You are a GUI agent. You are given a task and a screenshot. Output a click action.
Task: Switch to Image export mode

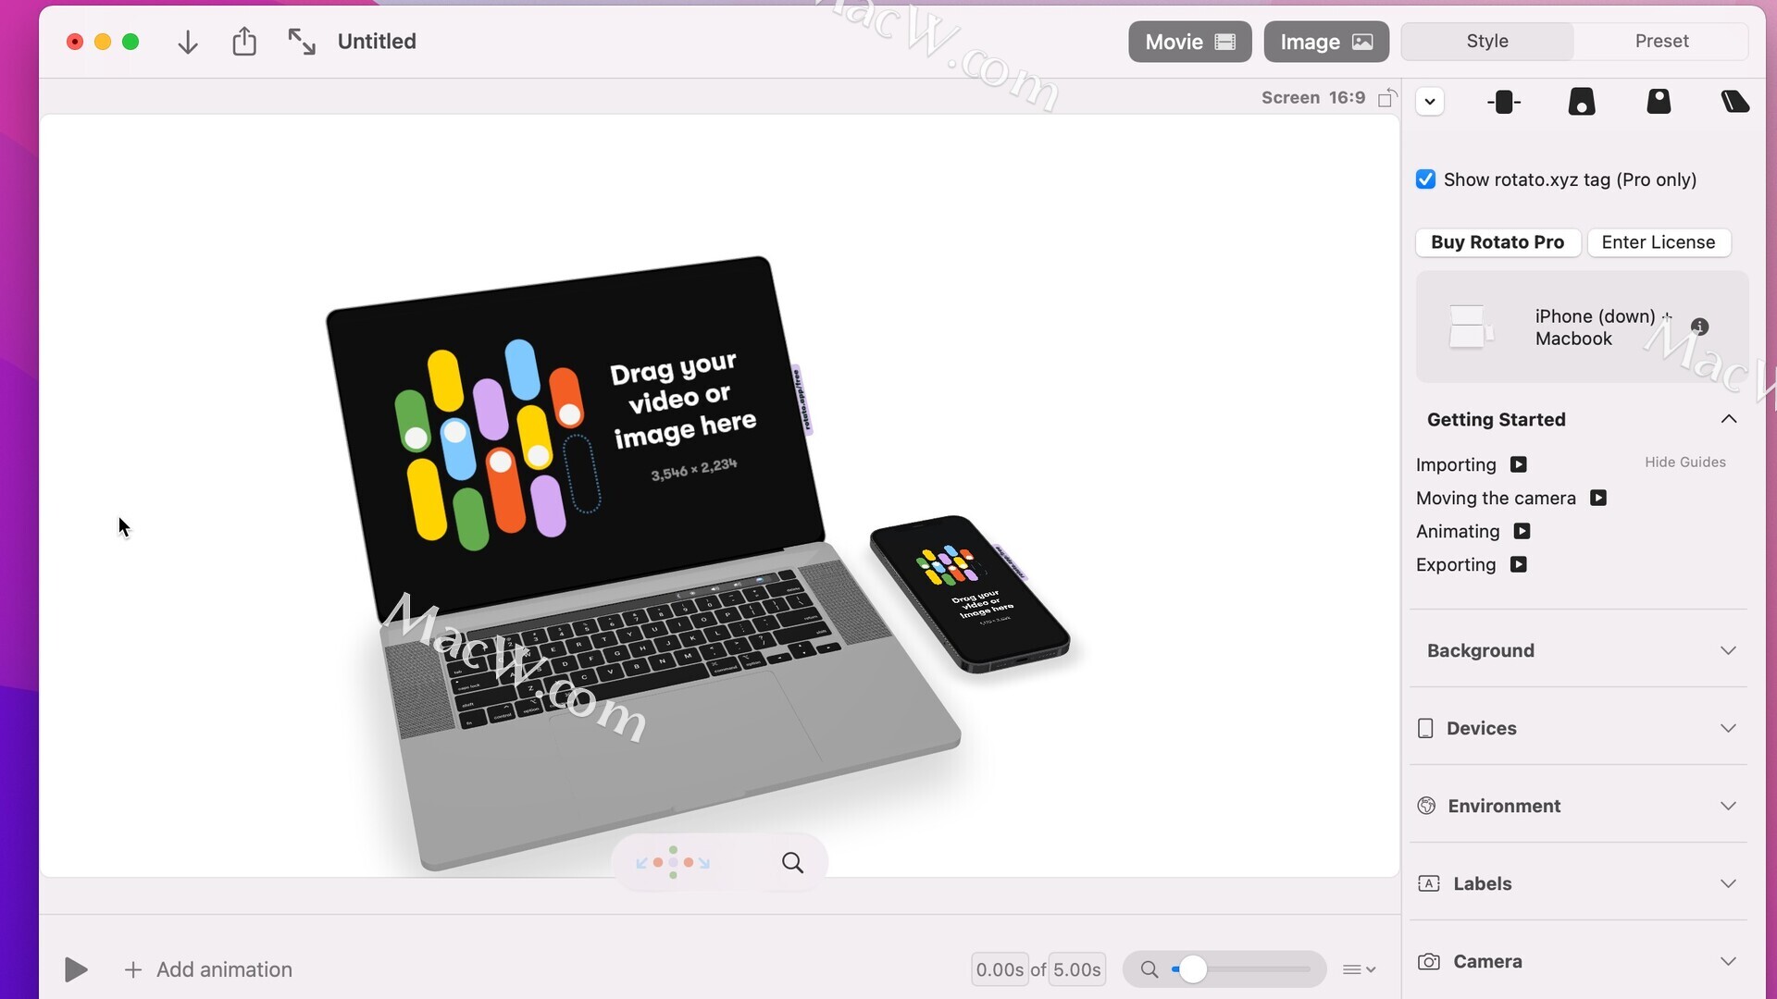[1325, 41]
